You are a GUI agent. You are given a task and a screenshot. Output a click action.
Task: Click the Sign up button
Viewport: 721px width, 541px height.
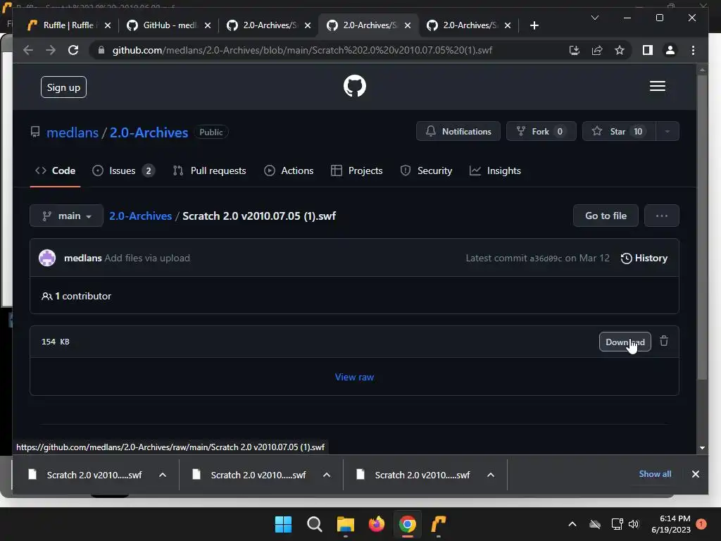63,87
